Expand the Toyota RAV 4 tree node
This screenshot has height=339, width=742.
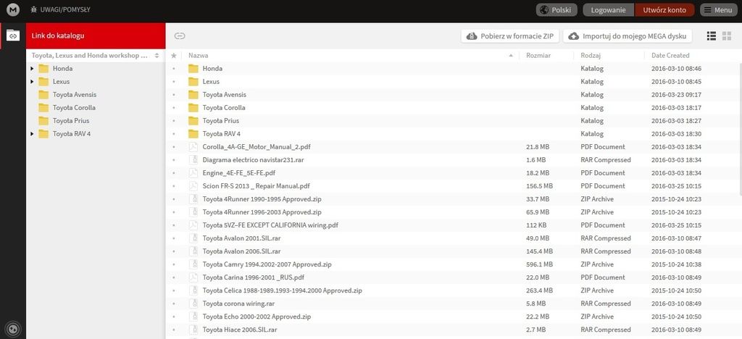pyautogui.click(x=32, y=134)
